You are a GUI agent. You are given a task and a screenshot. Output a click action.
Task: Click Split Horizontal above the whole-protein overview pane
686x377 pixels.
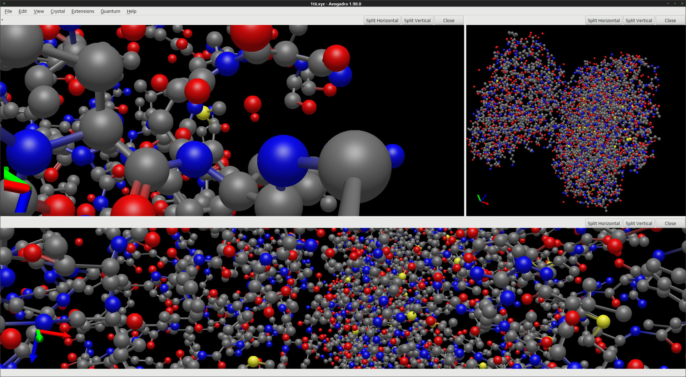(x=603, y=20)
